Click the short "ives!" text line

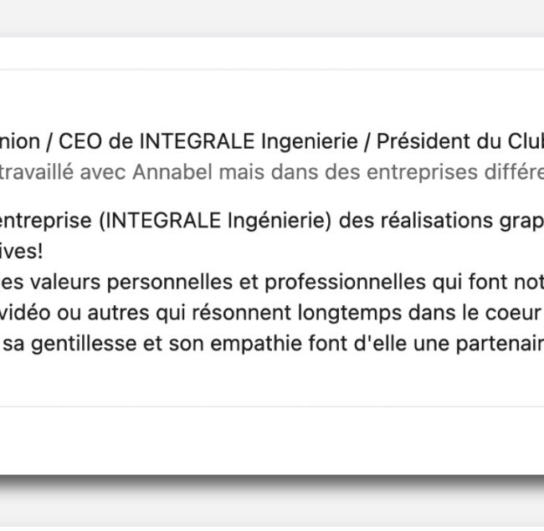[x=22, y=252]
